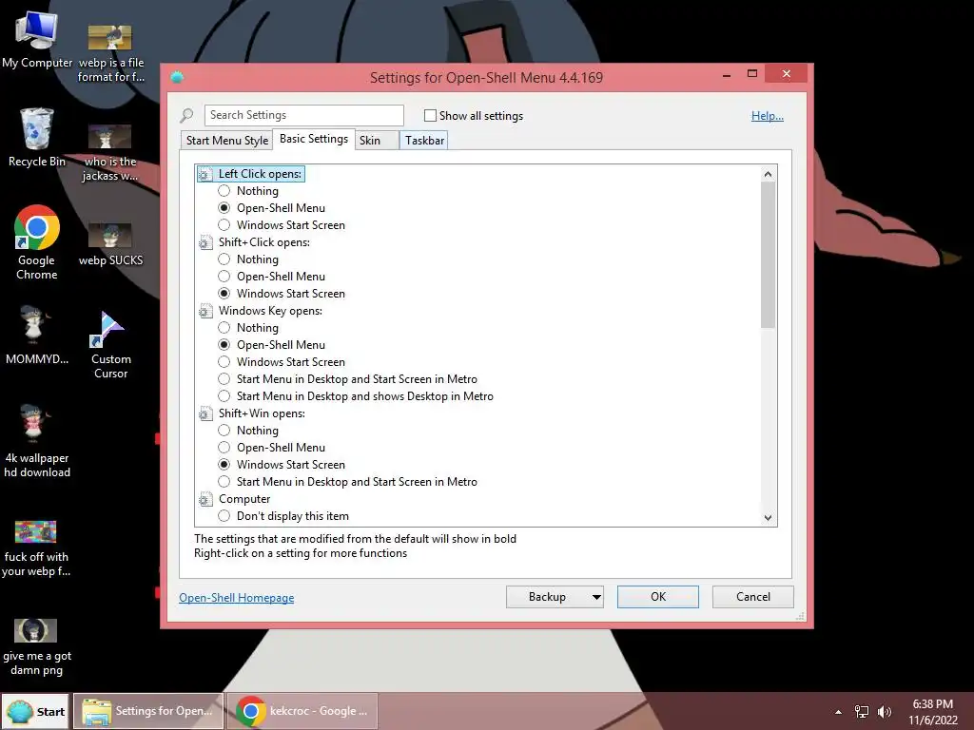Select the 'give me a got damn png' icon
974x730 pixels.
(37, 647)
